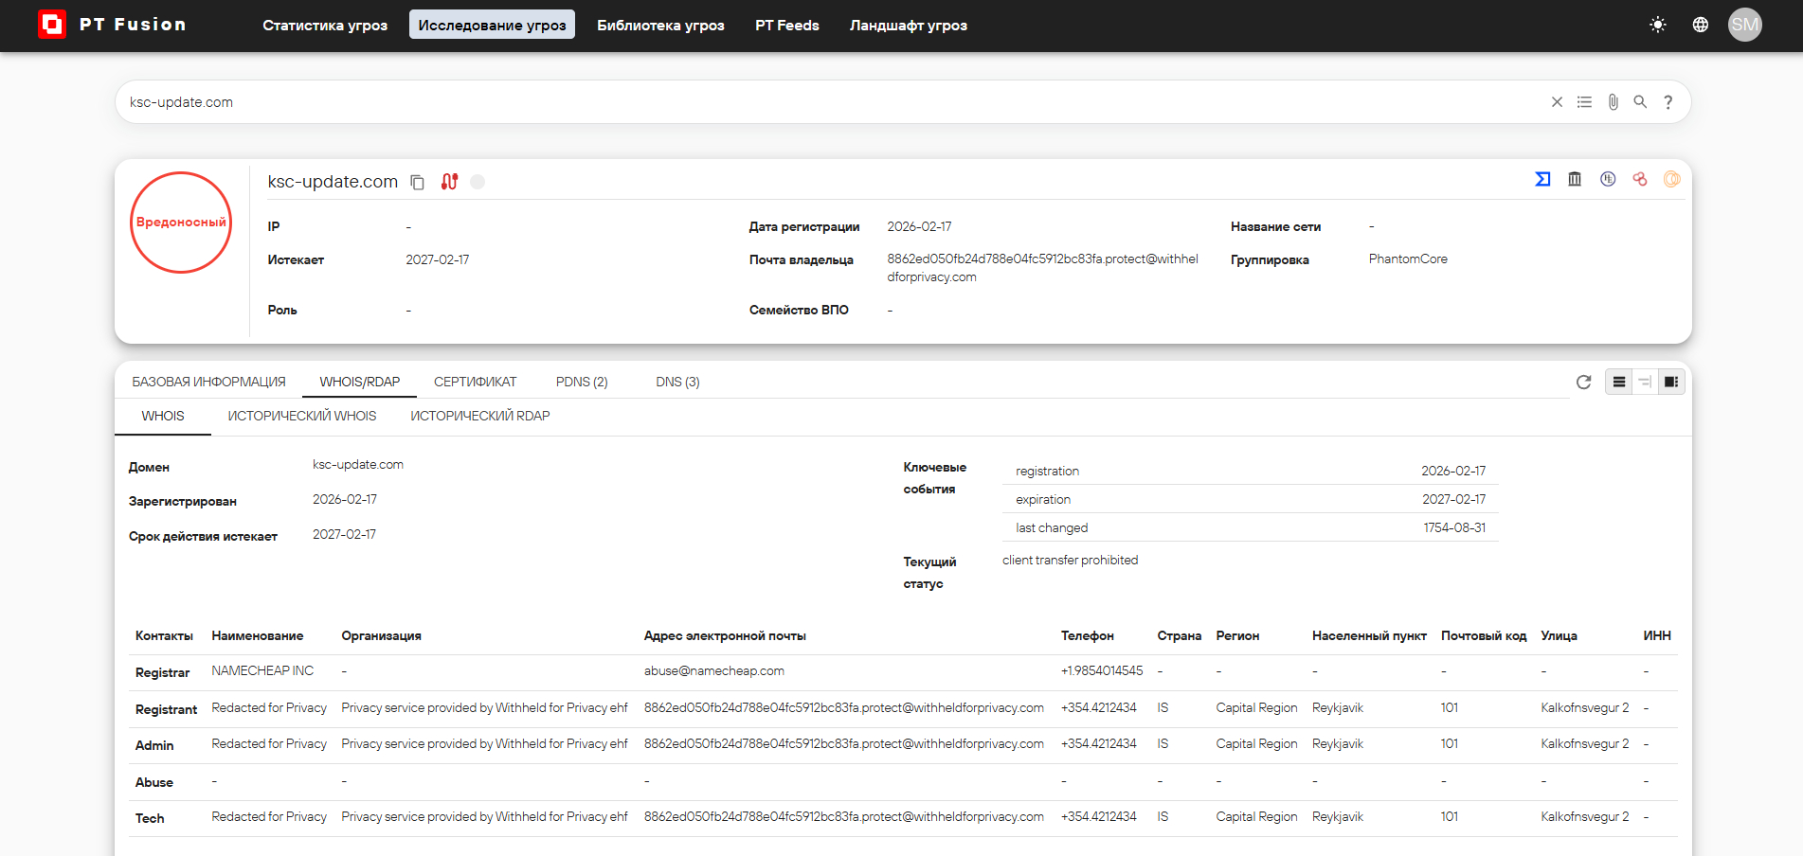Open Ландшафт угроз section

pyautogui.click(x=909, y=26)
